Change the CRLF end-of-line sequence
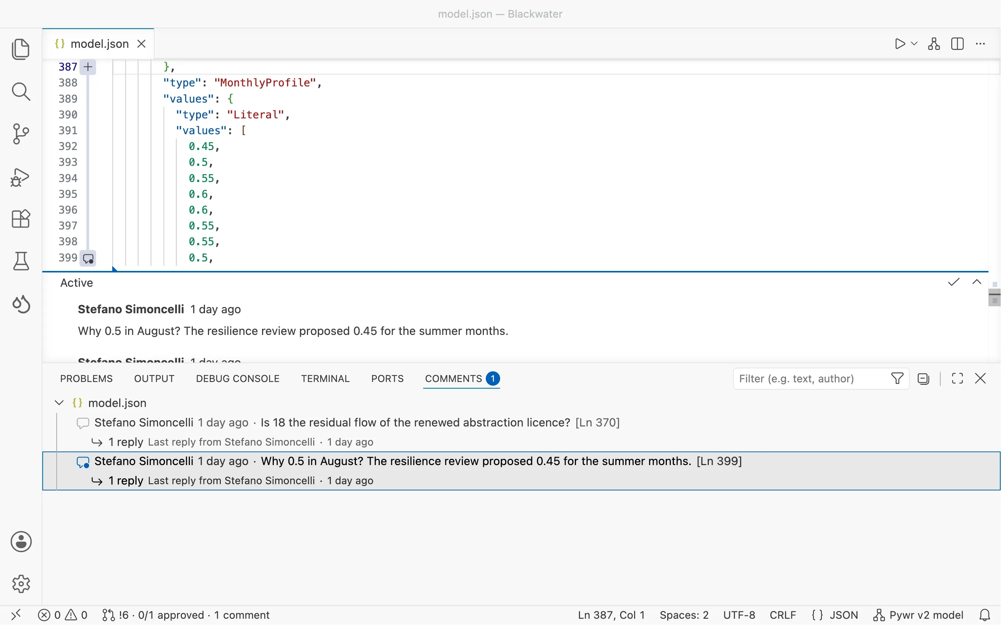This screenshot has height=625, width=1001. (783, 615)
